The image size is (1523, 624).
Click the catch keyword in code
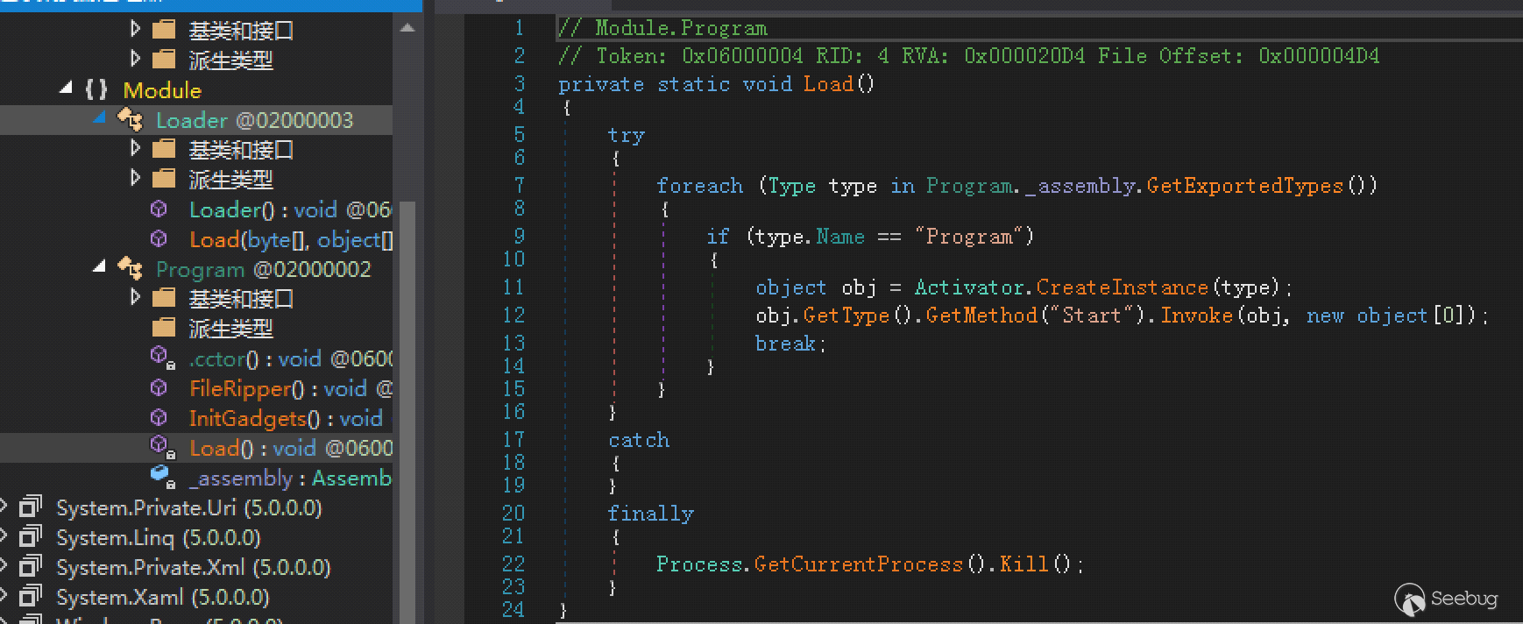(x=639, y=440)
